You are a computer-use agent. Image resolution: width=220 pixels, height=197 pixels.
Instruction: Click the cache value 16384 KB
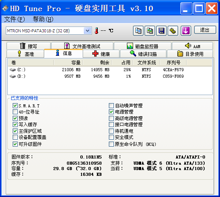click(91, 174)
